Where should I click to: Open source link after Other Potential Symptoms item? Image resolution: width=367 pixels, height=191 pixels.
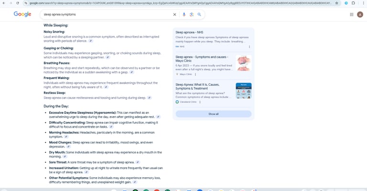coord(135,182)
